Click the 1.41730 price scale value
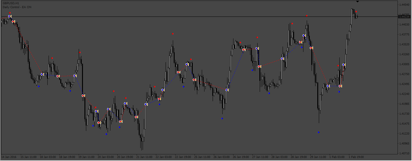 point(404,114)
